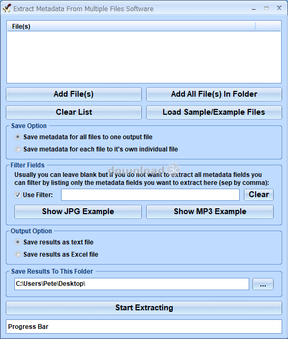Click the app icon in title bar

click(x=7, y=9)
